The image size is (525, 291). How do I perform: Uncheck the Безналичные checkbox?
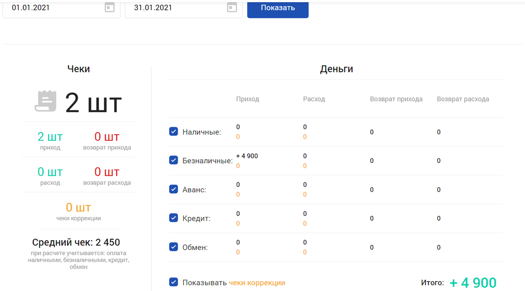[173, 160]
